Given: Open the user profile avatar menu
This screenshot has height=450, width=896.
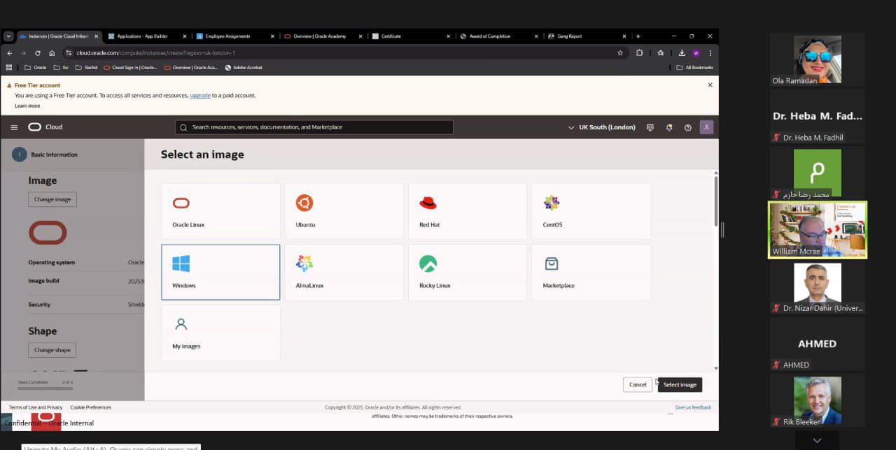Looking at the screenshot, I should (x=706, y=127).
